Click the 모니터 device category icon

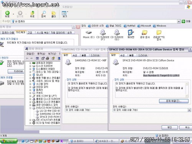[x=34, y=75]
